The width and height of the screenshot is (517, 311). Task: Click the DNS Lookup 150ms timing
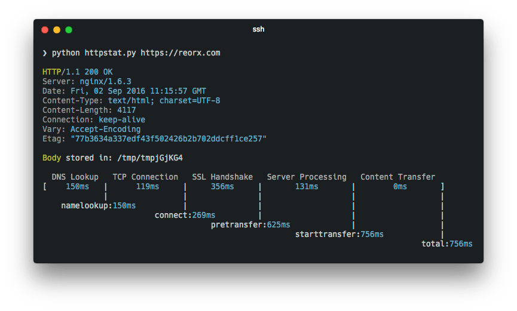[x=77, y=186]
